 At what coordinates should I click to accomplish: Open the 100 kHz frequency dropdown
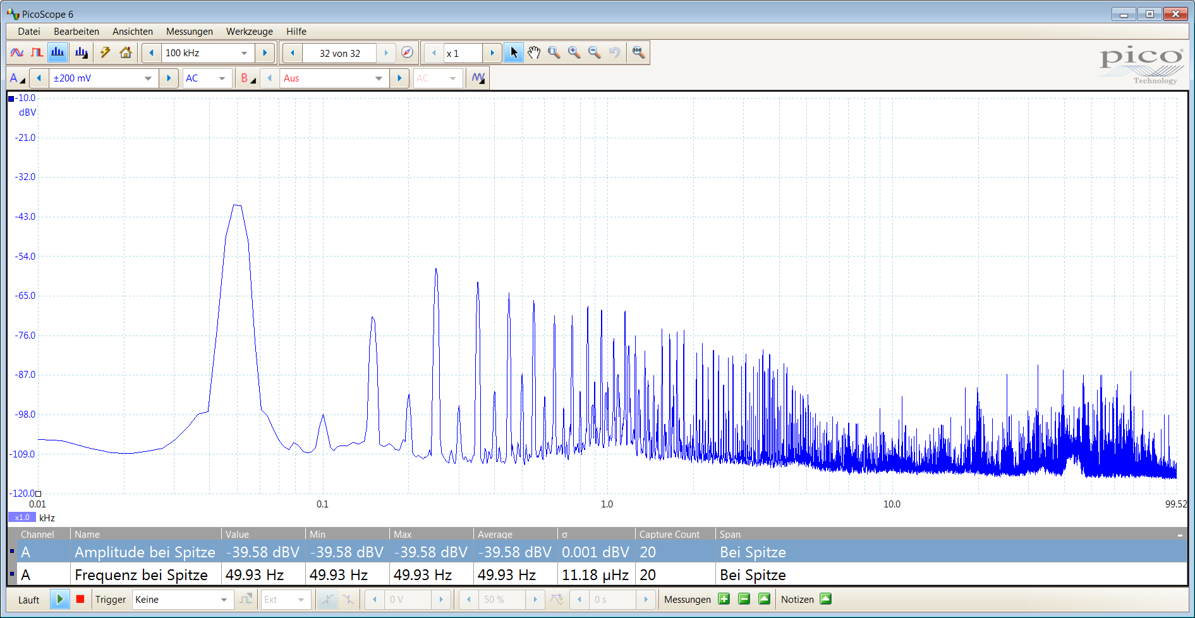[x=245, y=53]
